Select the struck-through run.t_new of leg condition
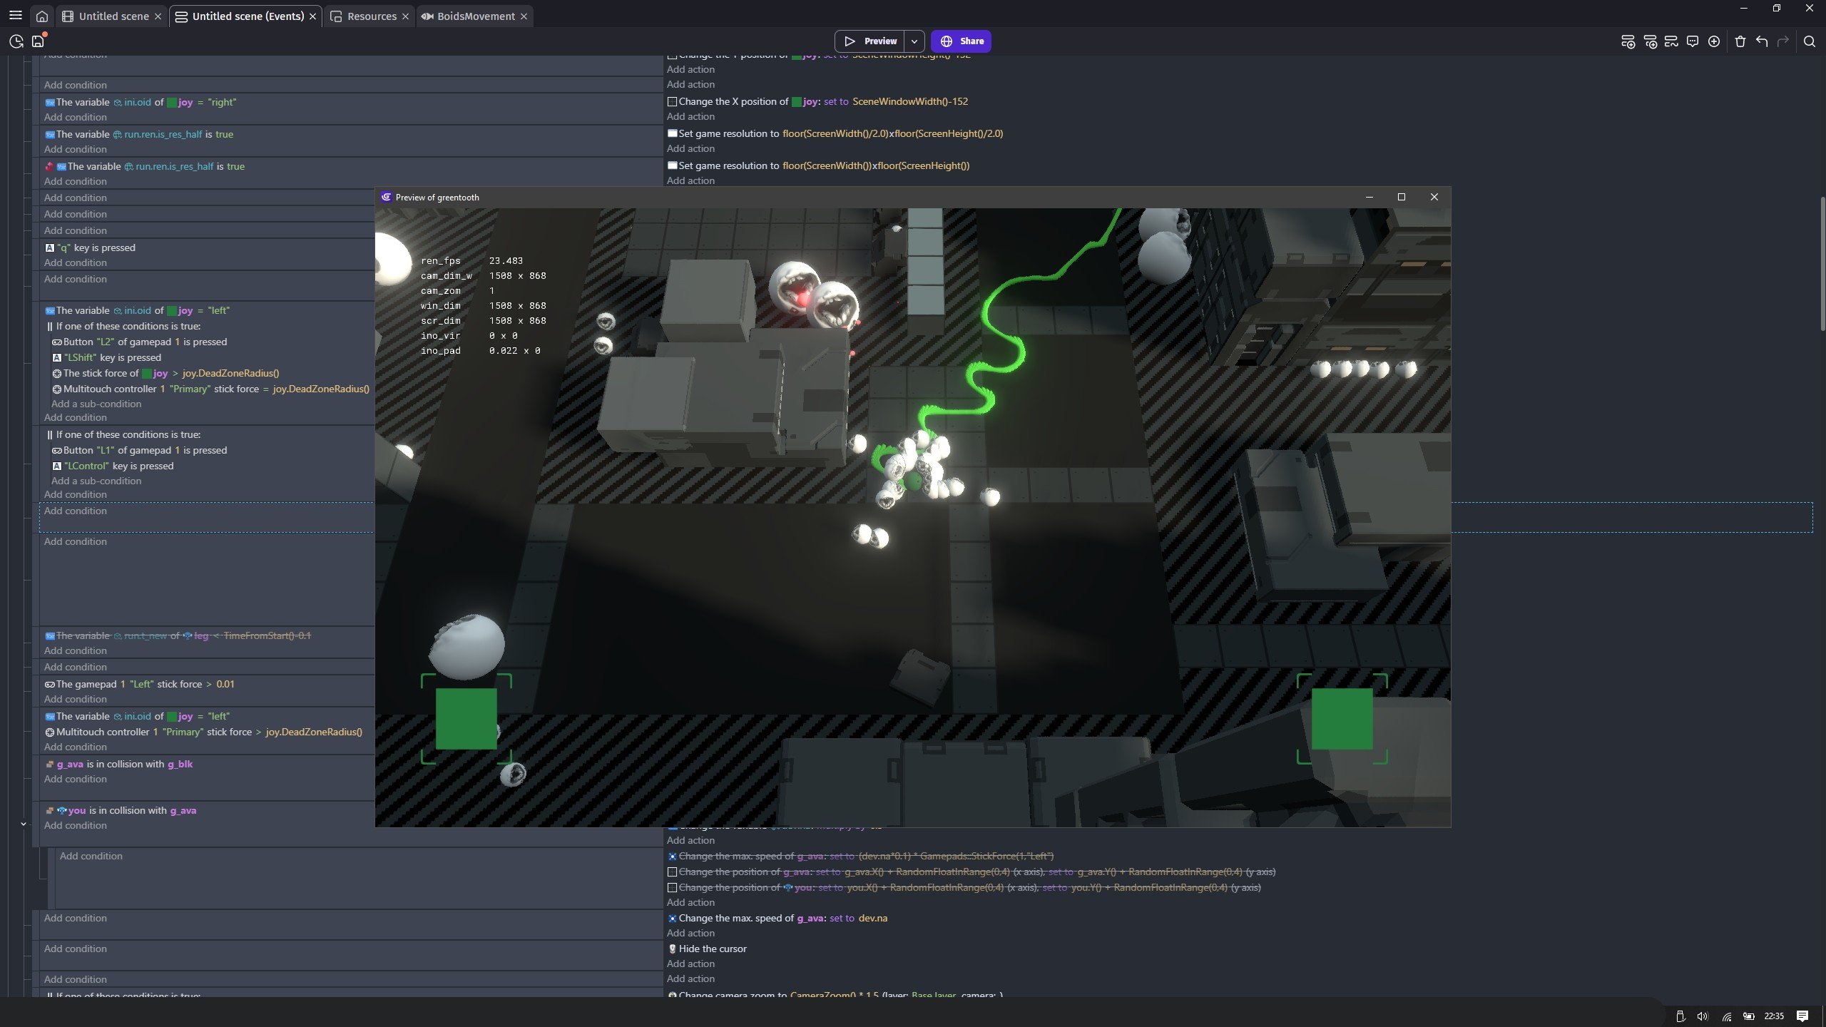 click(x=178, y=636)
